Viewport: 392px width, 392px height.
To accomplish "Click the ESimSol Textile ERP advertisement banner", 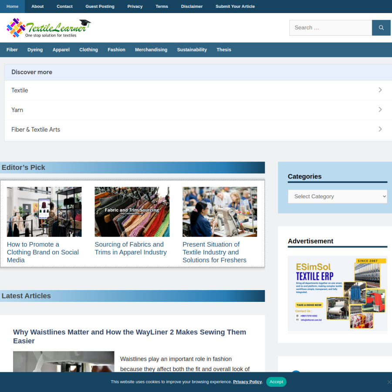I will [x=338, y=293].
